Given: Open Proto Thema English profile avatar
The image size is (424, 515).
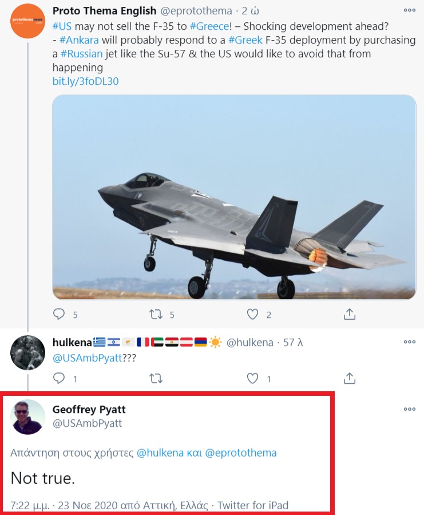Looking at the screenshot, I should click(x=28, y=21).
